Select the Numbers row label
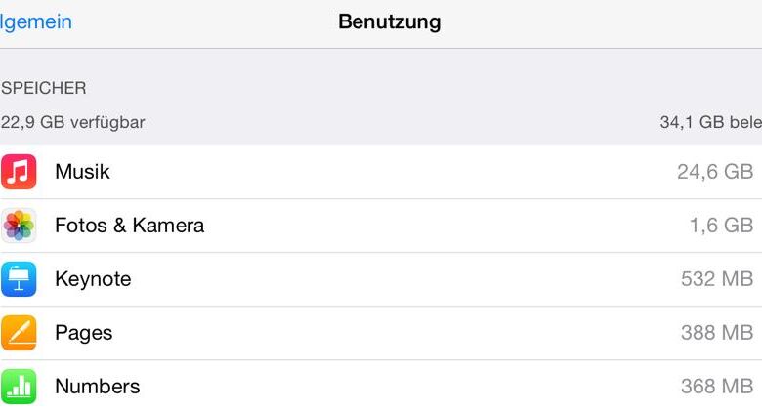The height and width of the screenshot is (412, 762). coord(98,387)
